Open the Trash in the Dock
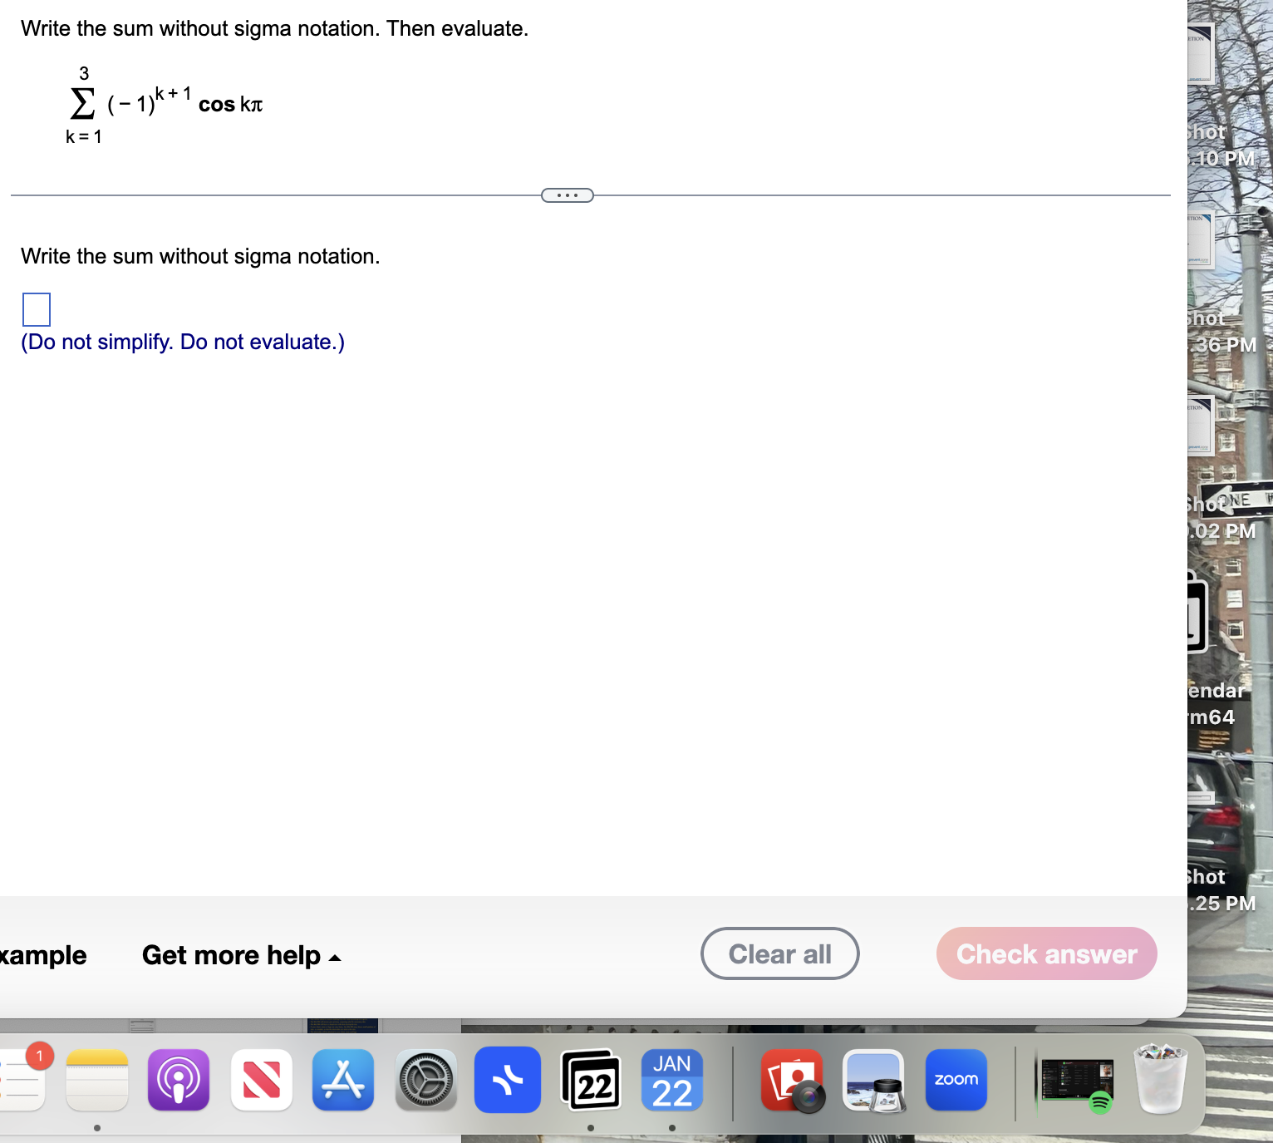1273x1143 pixels. tap(1161, 1078)
